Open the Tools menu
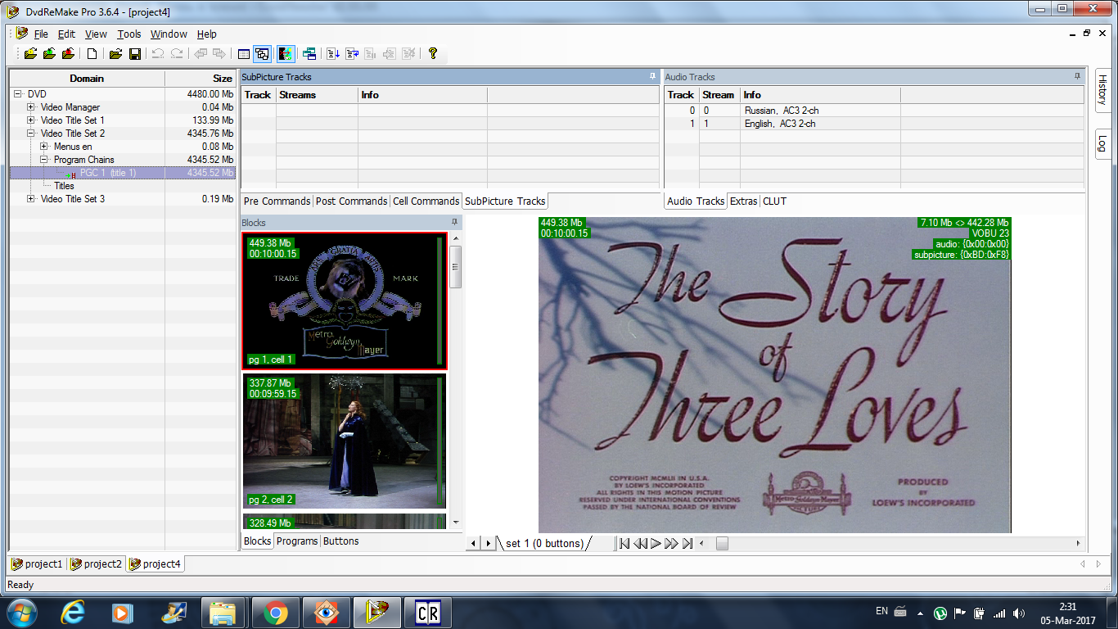 tap(128, 34)
